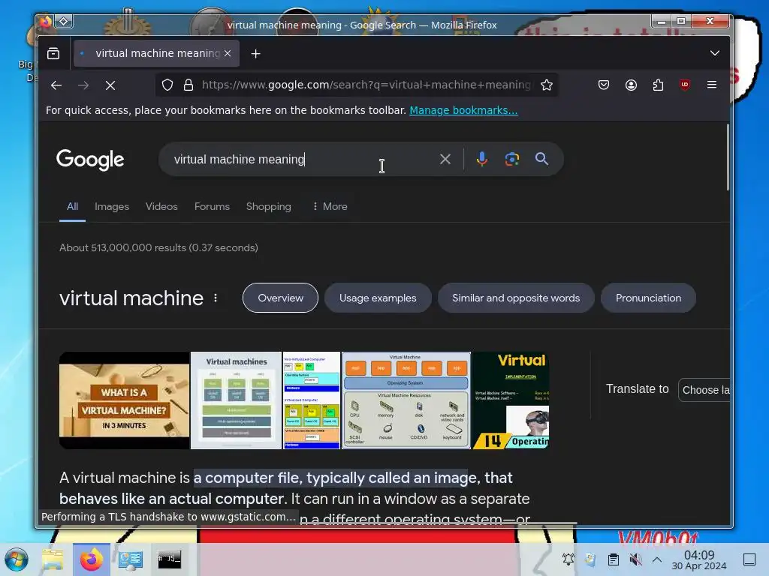Expand the More search filters menu
The width and height of the screenshot is (769, 576).
(x=330, y=207)
